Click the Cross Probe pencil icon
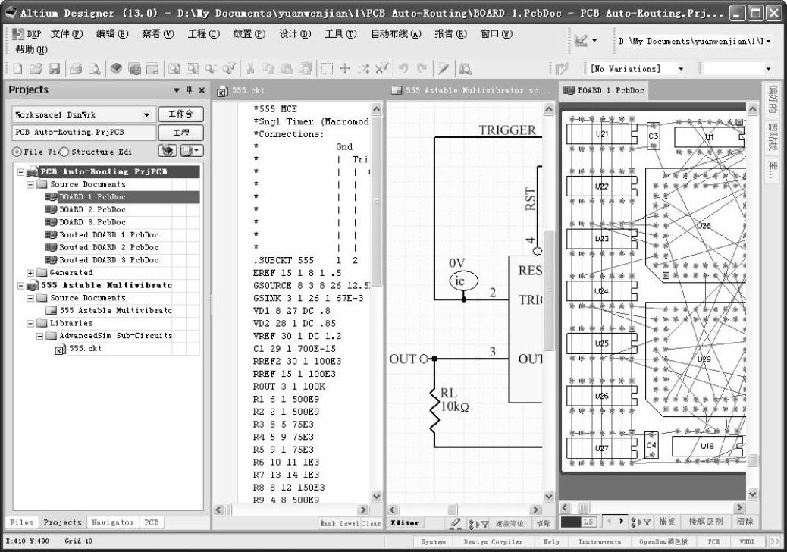The image size is (787, 552). point(444,68)
